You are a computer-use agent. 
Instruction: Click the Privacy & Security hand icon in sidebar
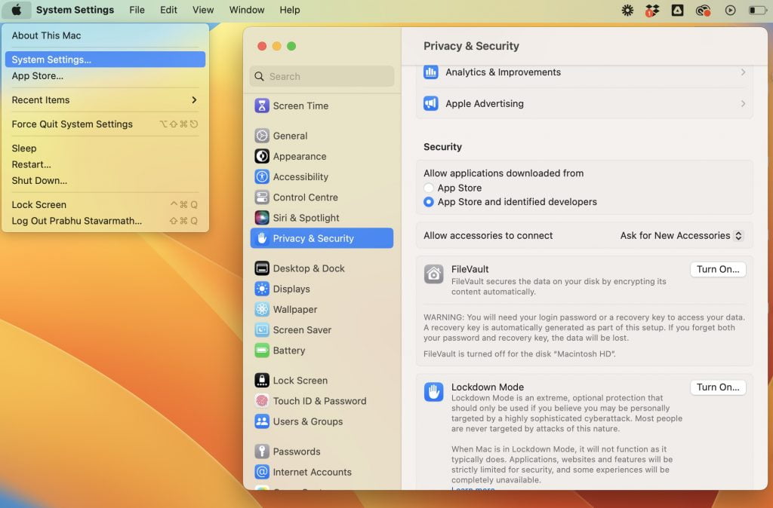click(x=262, y=238)
